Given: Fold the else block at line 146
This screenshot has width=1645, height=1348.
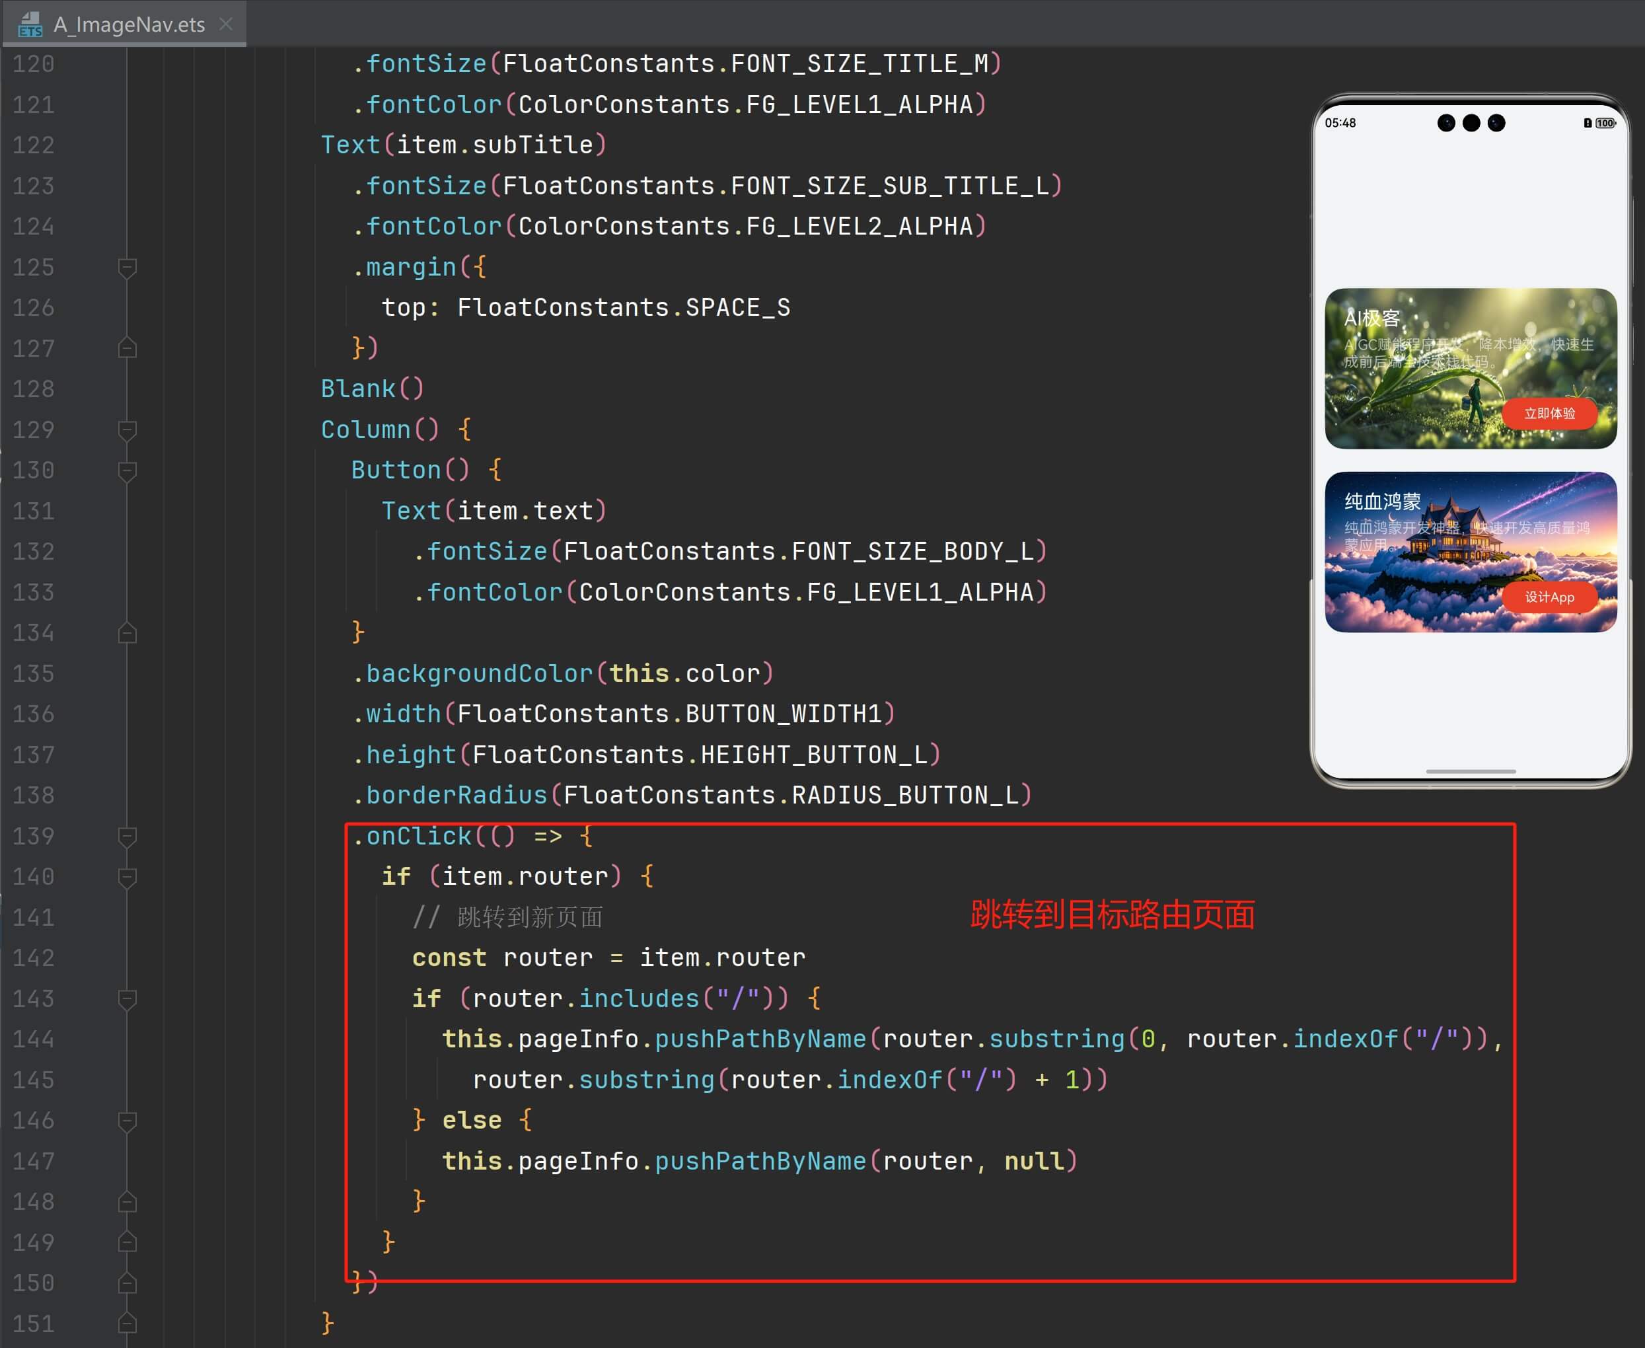Looking at the screenshot, I should tap(128, 1121).
